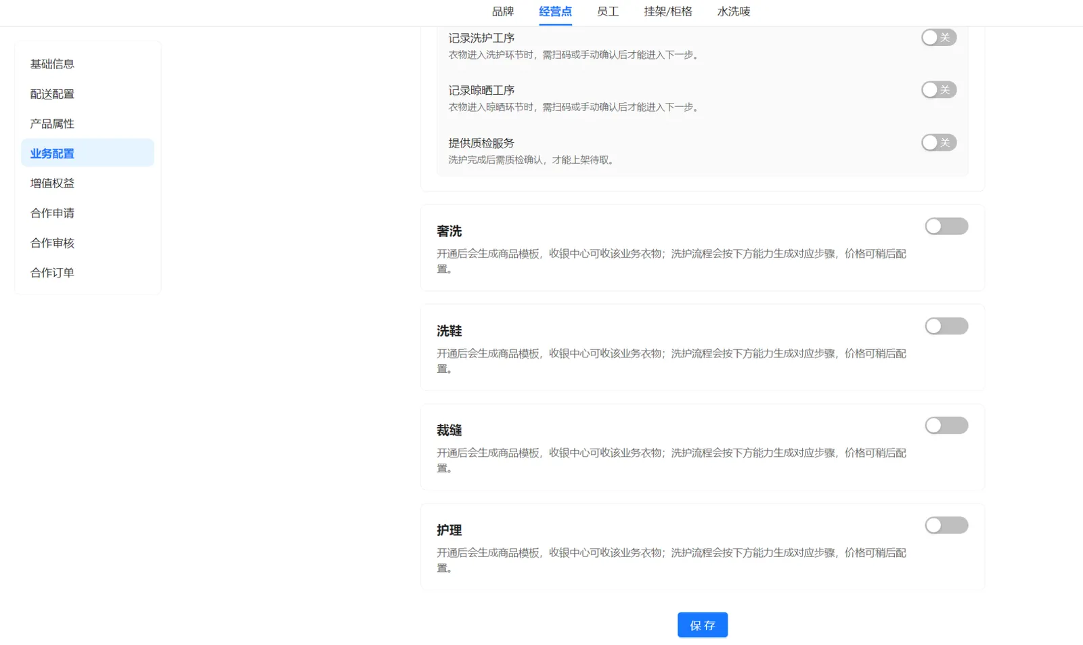This screenshot has height=645, width=1083.
Task: Click the 洗鞋 section heading
Action: click(x=449, y=331)
